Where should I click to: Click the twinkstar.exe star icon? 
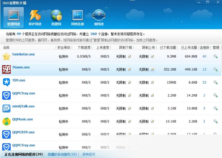click(6, 56)
